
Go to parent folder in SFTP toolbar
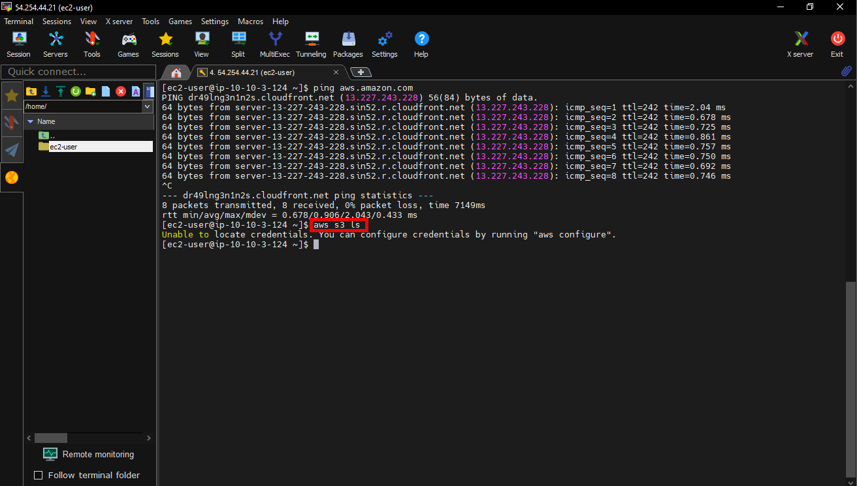(x=31, y=91)
